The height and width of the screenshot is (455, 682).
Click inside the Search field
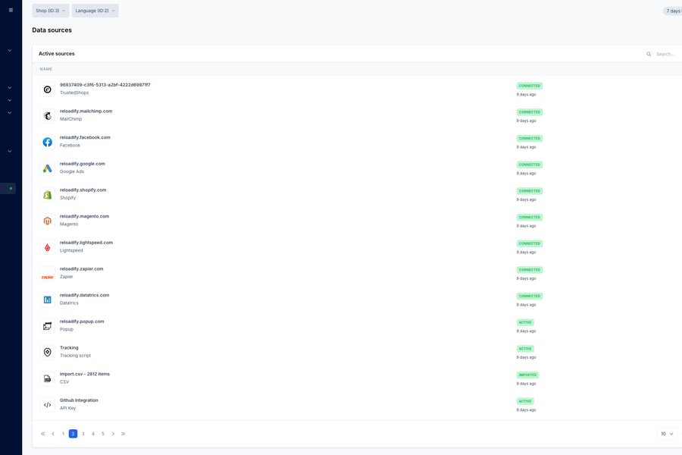coord(664,53)
